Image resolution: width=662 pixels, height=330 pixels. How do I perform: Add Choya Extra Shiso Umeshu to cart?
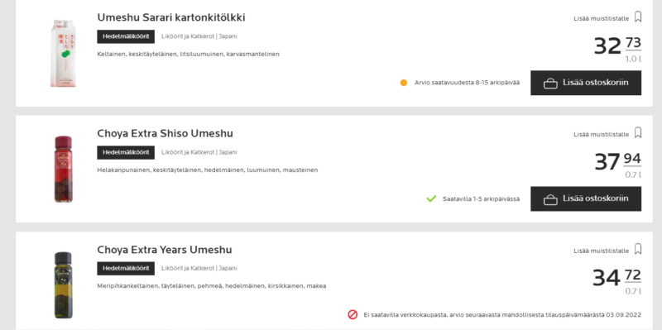click(586, 198)
